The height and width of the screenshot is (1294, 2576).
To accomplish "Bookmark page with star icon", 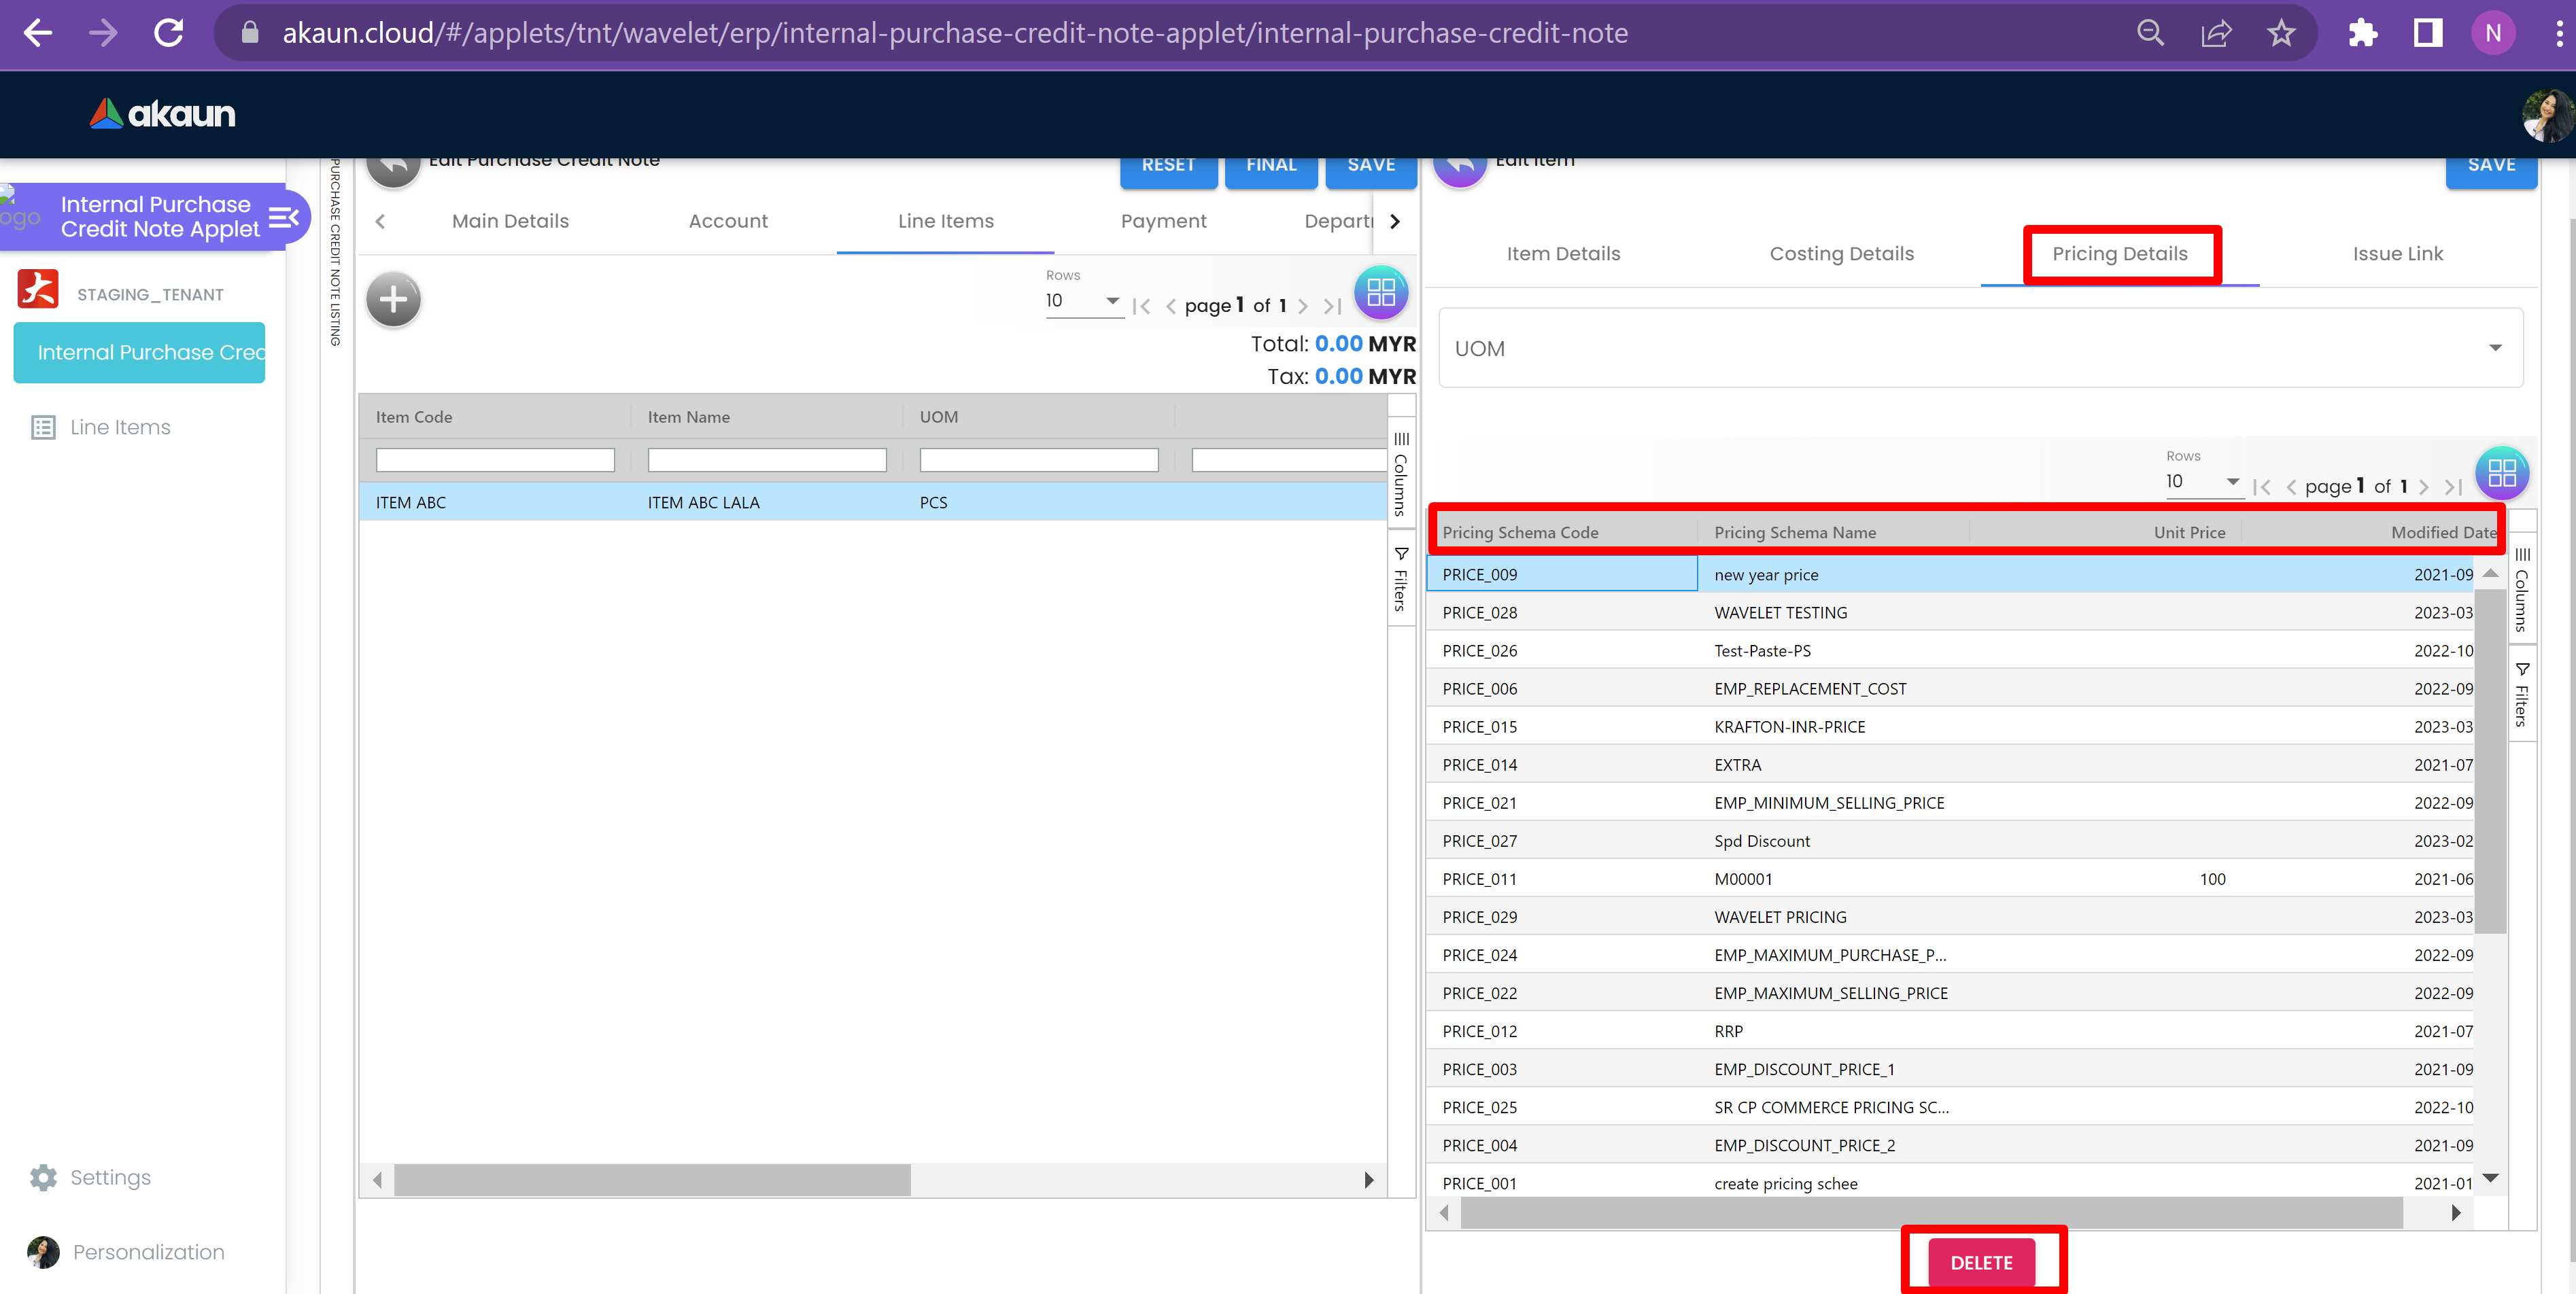I will [2281, 33].
